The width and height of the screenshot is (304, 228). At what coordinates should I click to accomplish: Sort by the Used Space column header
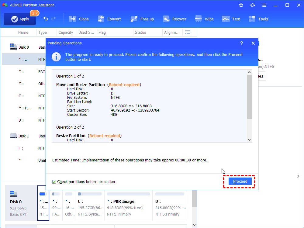[86, 33]
